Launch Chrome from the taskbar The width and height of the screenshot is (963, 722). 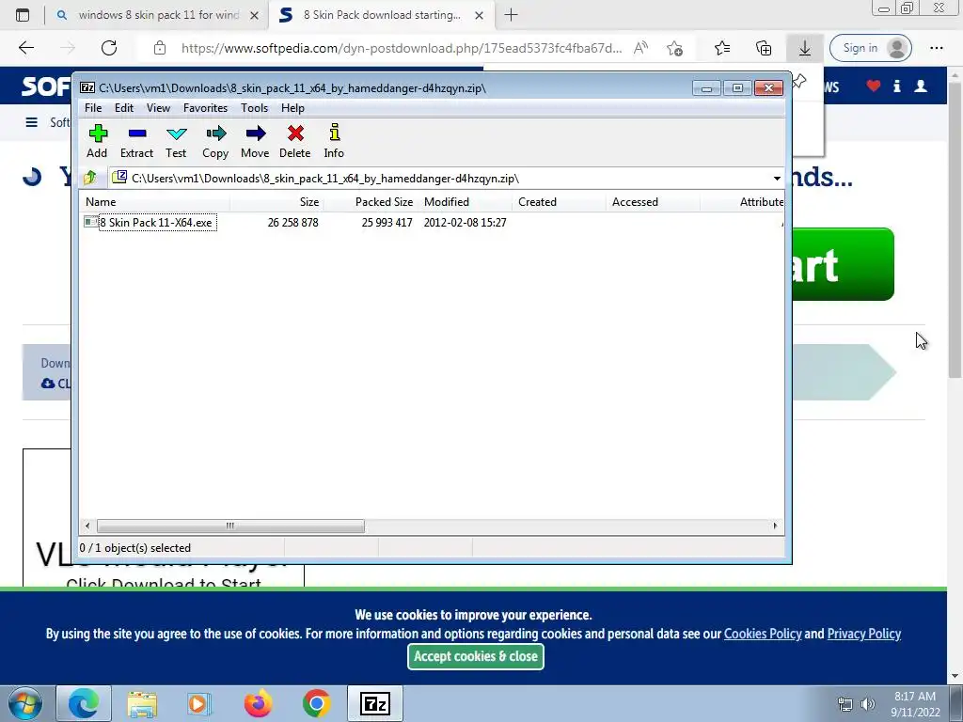point(316,703)
